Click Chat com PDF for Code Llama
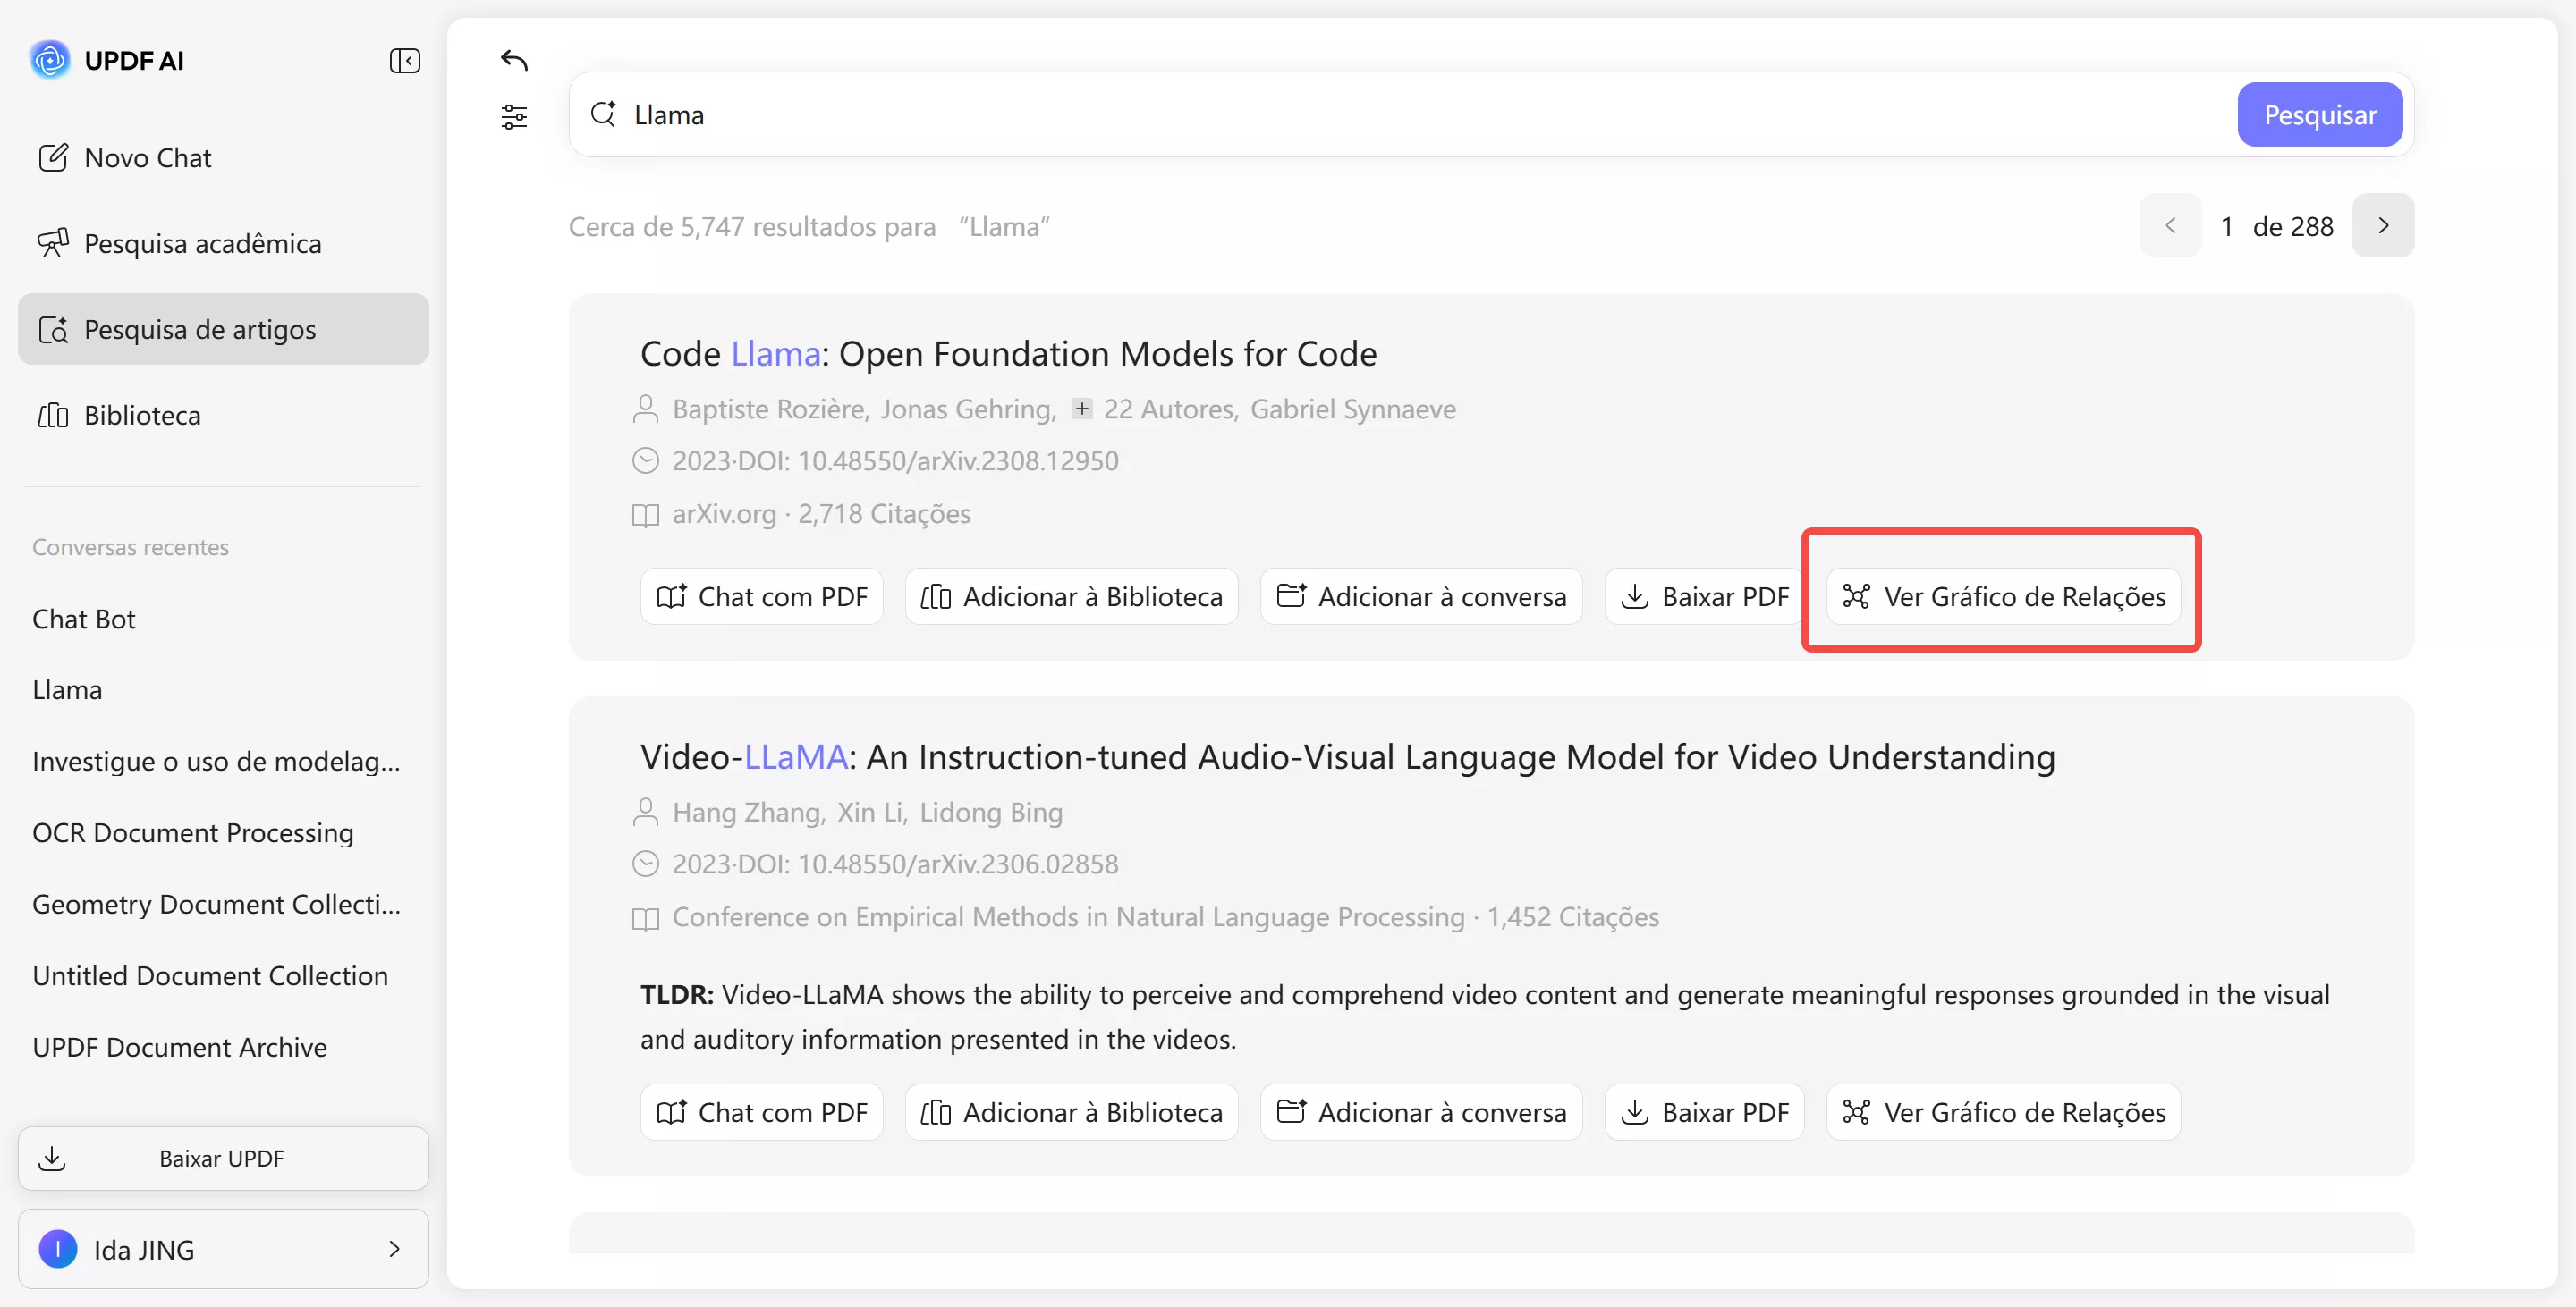Screen dimensions: 2576x1307 761,596
